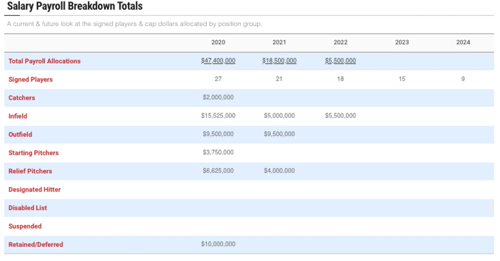Open the $18,500,000 2021 total link
Screen dimensions: 500x261
coord(279,61)
